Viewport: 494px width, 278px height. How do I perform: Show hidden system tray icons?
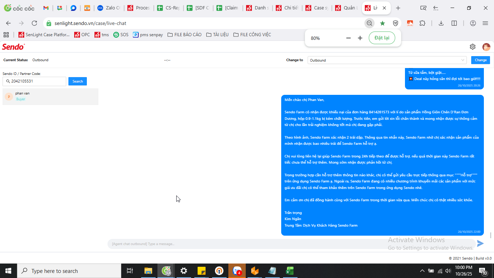422,271
